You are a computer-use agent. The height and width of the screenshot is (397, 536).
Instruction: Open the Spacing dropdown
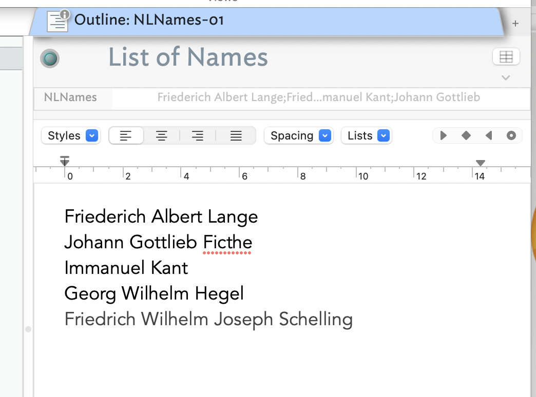298,135
